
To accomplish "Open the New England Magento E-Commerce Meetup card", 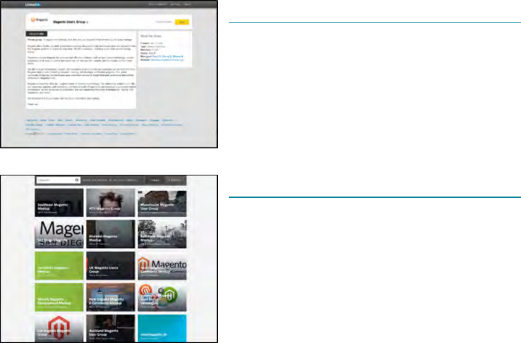I will tap(110, 297).
